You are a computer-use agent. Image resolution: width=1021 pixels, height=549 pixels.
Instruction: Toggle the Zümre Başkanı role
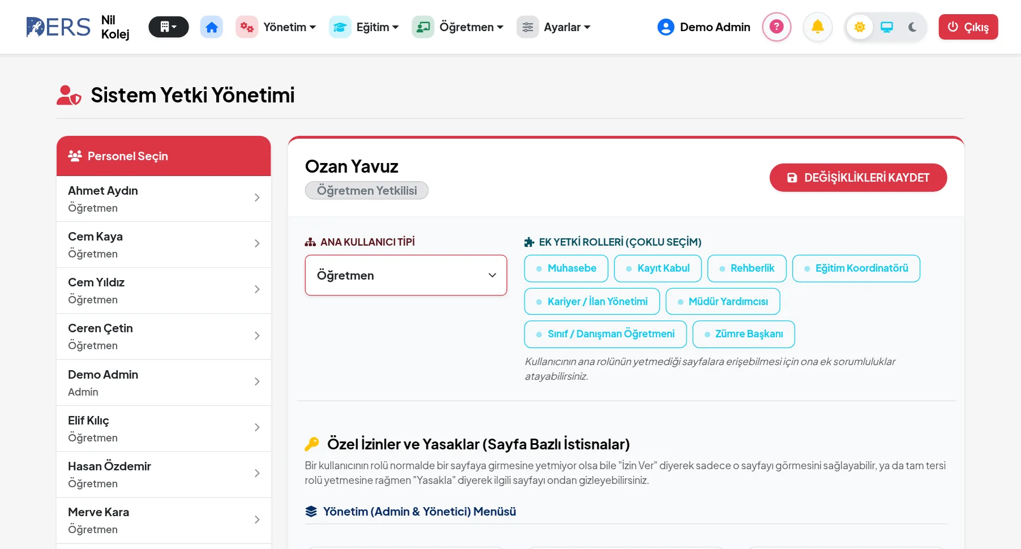tap(744, 334)
